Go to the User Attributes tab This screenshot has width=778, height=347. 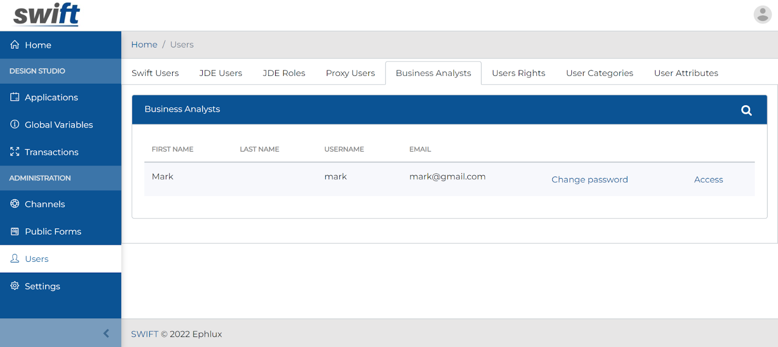pos(686,73)
